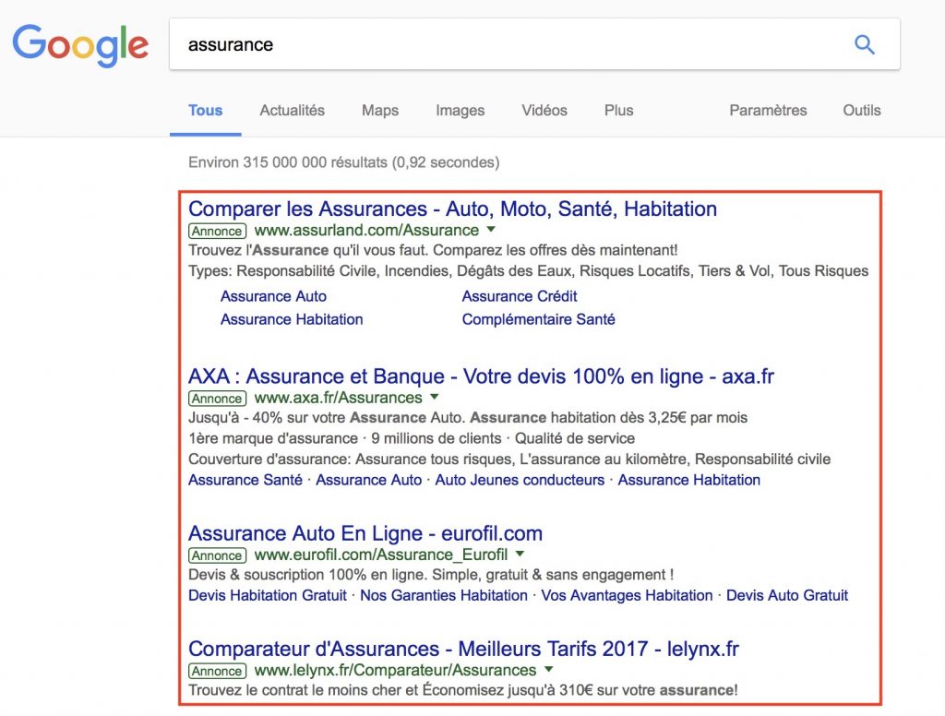Expand dropdown arrow next to eurofil.com URL
Screen dimensions: 945x716
pos(520,554)
